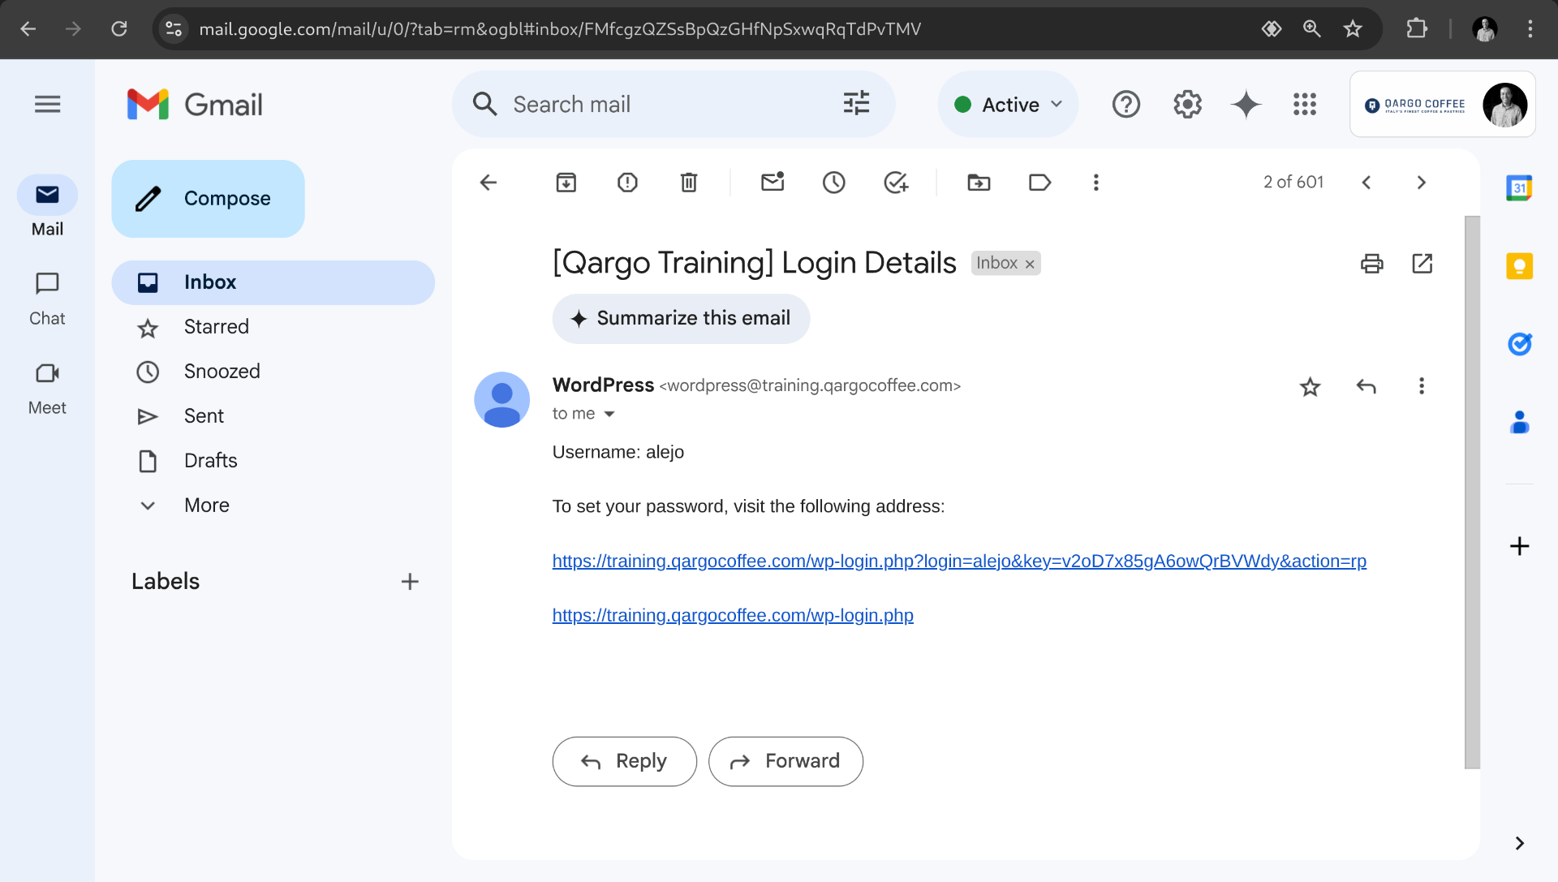Open Gmail Support help icon
The width and height of the screenshot is (1558, 882).
coord(1126,104)
